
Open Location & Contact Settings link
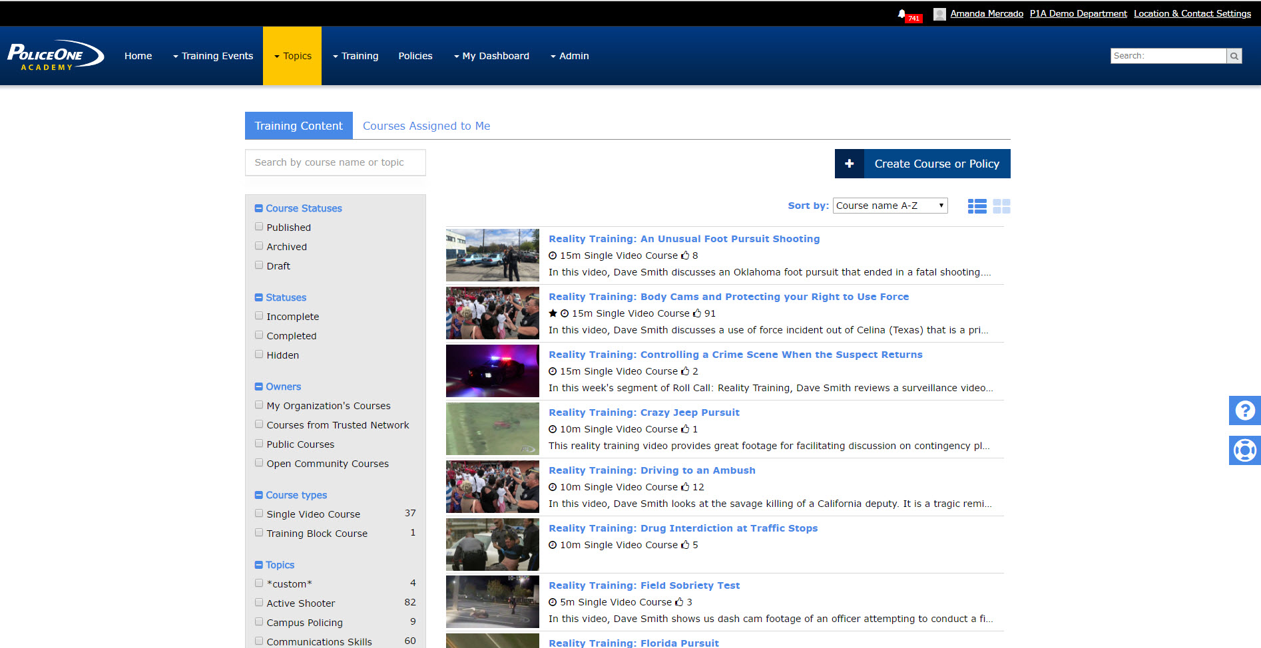coord(1192,14)
